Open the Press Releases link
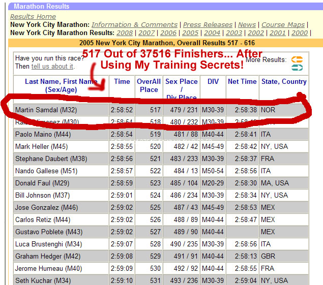 (208, 25)
